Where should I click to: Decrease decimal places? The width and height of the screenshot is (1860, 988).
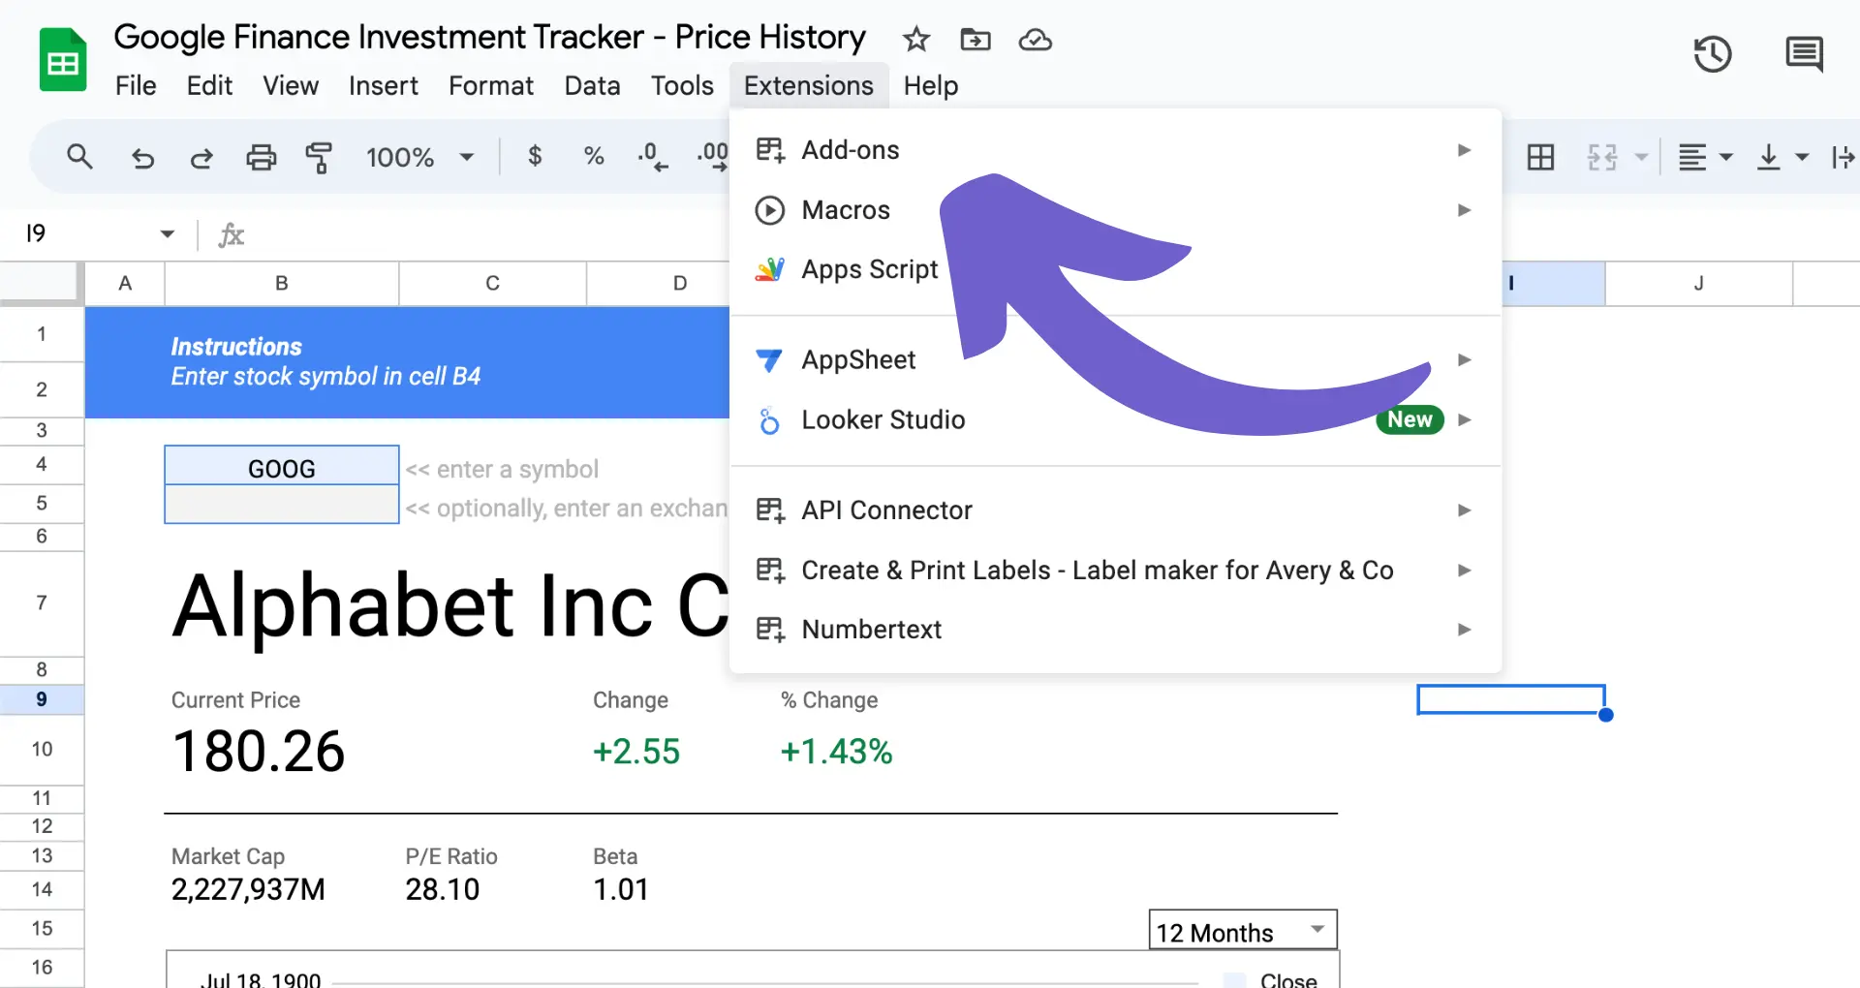[x=652, y=156]
